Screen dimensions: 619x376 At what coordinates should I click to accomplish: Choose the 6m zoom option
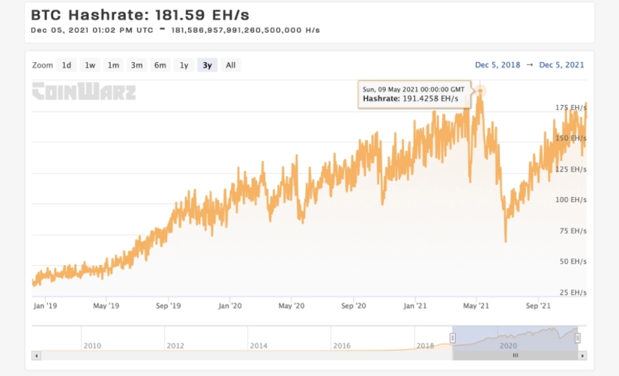[160, 65]
